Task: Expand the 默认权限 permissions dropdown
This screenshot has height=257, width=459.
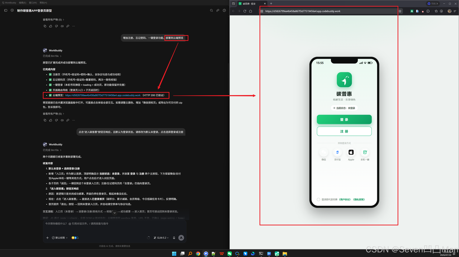Action: click(60, 238)
